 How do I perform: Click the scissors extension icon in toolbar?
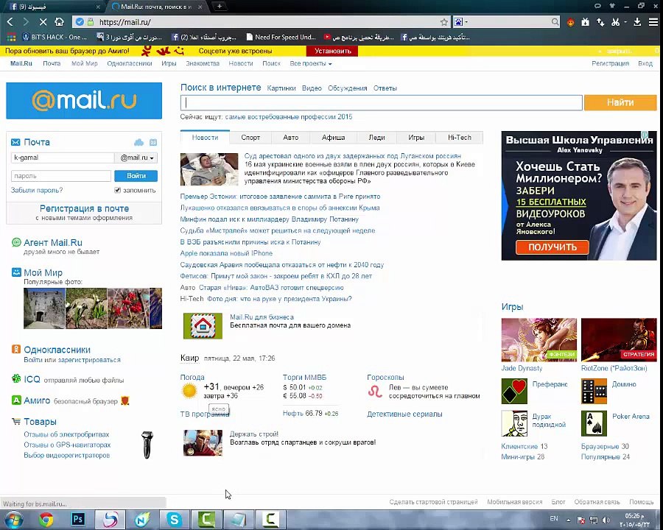pyautogui.click(x=616, y=22)
